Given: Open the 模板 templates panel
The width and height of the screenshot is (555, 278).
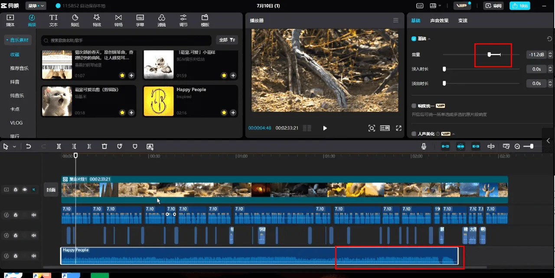Looking at the screenshot, I should [205, 20].
